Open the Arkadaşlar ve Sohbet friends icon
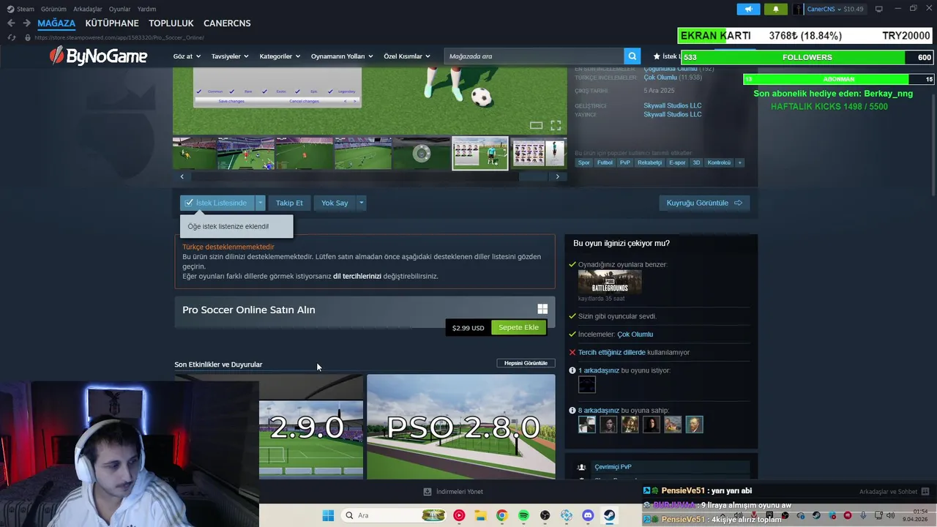Screen dimensions: 937x527 [925, 492]
